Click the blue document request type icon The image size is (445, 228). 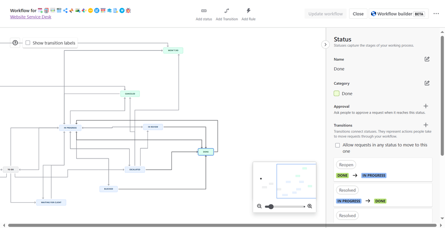pyautogui.click(x=115, y=11)
